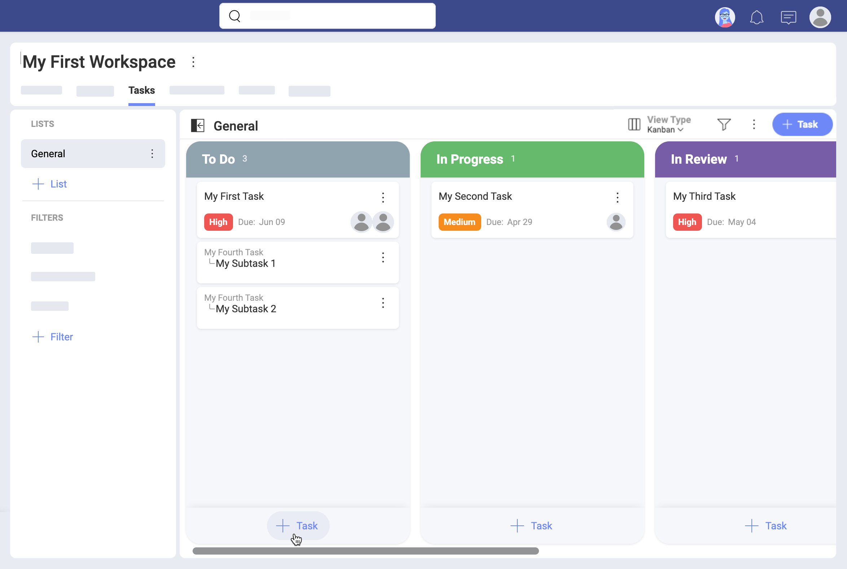Click the notification bell icon

click(758, 17)
